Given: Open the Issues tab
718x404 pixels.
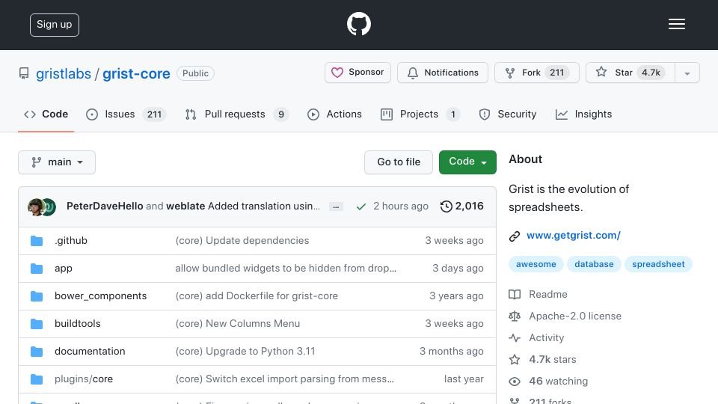Looking at the screenshot, I should (126, 114).
